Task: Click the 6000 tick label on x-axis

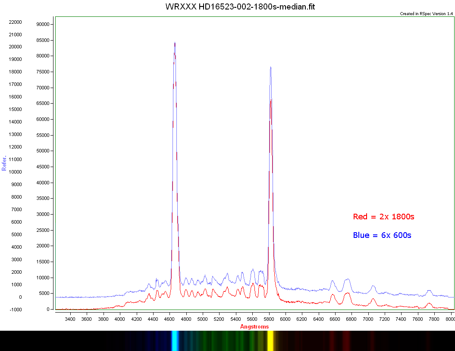Action: click(x=285, y=319)
